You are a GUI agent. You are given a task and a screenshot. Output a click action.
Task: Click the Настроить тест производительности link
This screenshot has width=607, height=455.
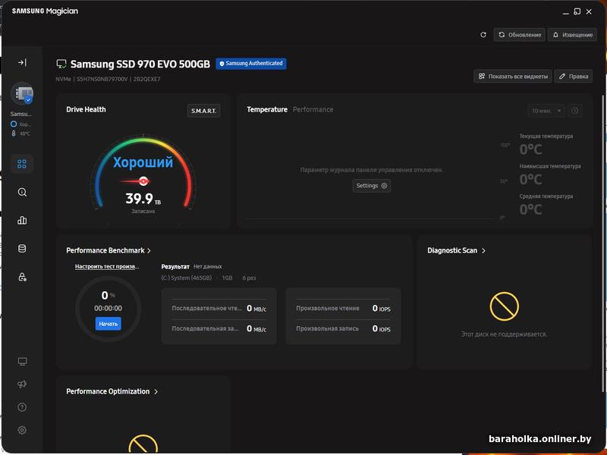(107, 267)
